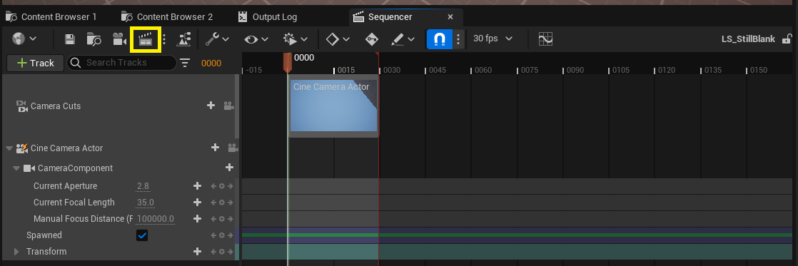Click the track filter icon
The image size is (798, 266).
click(x=185, y=63)
